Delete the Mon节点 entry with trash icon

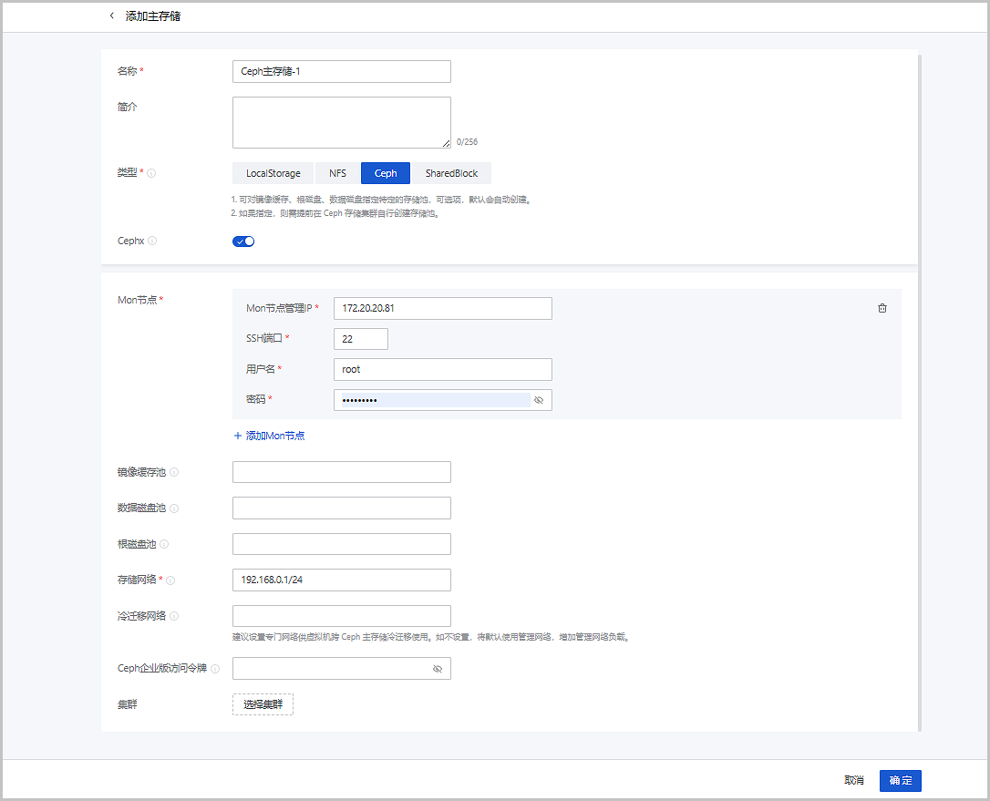[x=882, y=308]
